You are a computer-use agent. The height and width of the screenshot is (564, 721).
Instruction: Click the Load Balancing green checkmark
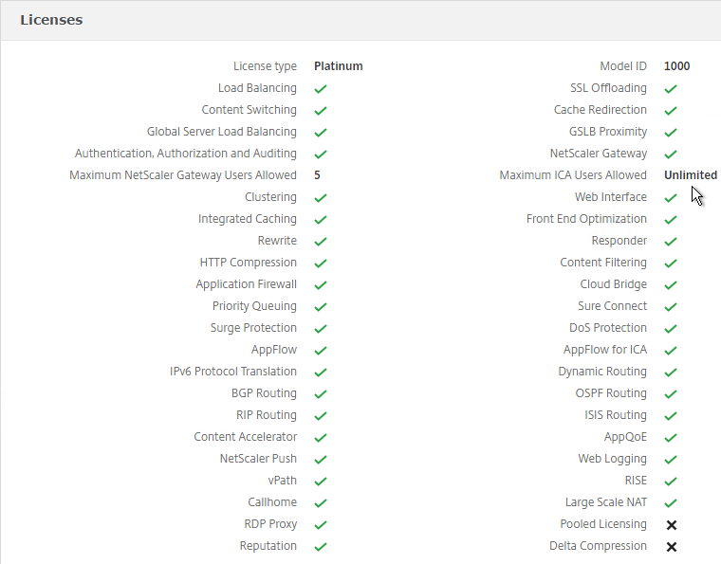(x=321, y=89)
